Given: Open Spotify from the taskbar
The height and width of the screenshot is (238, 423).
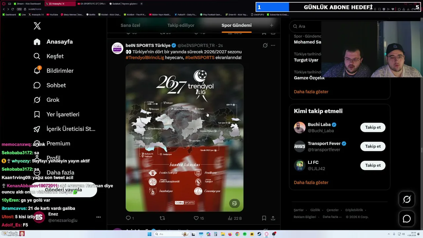Looking at the screenshot, I should pos(245,234).
